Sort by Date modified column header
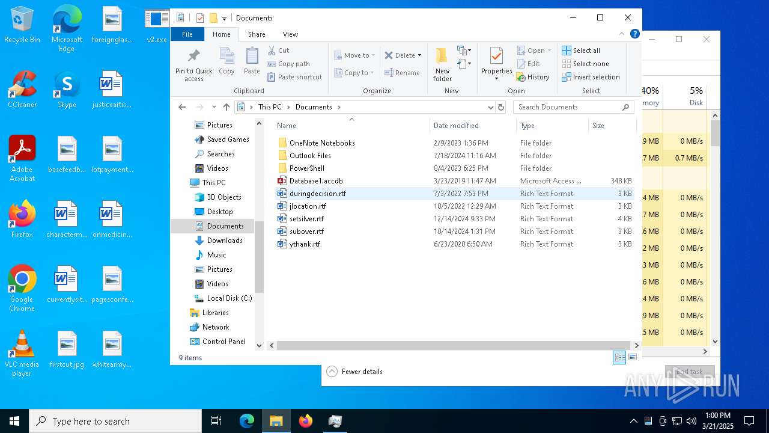 tap(473, 126)
